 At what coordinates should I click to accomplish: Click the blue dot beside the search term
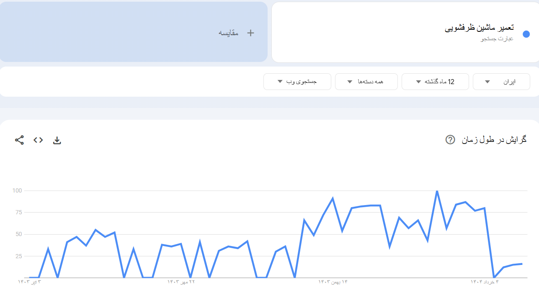[526, 34]
